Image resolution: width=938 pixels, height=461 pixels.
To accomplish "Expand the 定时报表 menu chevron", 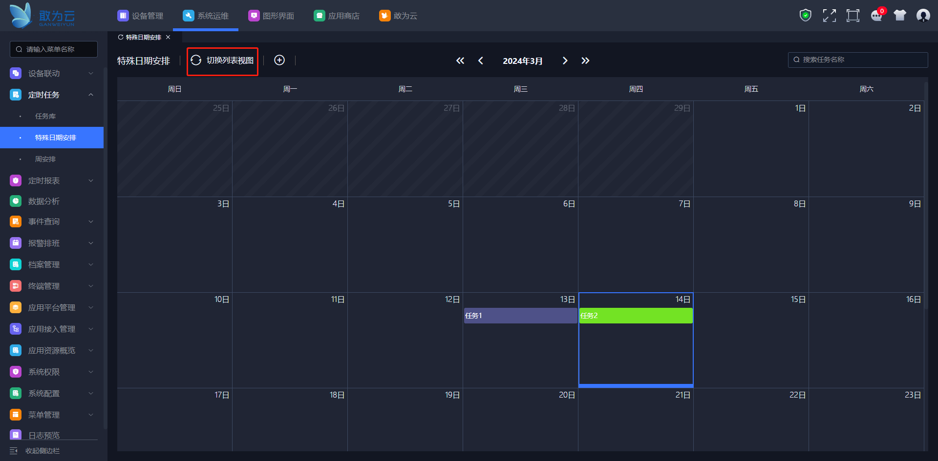I will [x=91, y=180].
